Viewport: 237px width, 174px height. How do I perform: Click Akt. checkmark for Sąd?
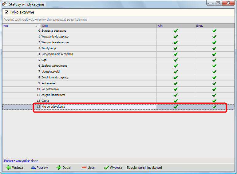coord(176,60)
